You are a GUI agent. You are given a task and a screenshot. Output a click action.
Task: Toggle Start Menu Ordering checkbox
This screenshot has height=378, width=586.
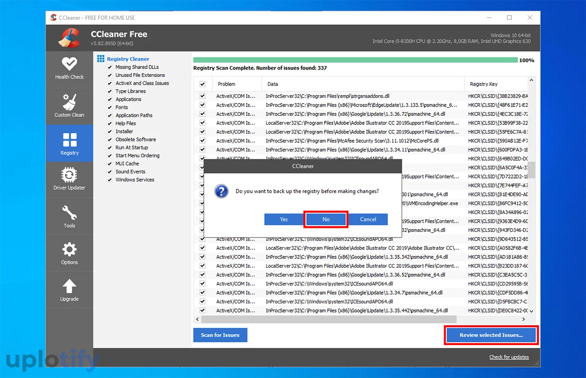coord(110,156)
